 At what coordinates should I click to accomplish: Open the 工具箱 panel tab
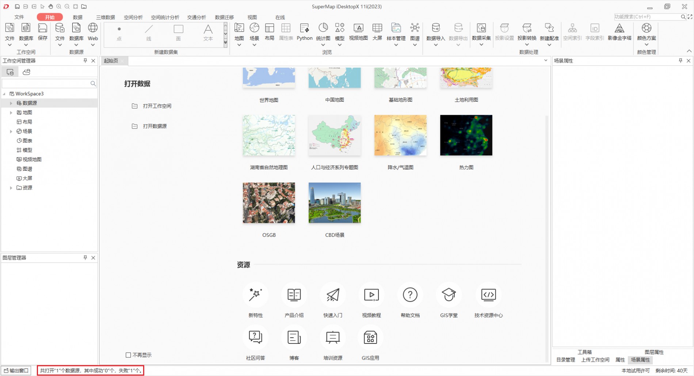pos(584,352)
